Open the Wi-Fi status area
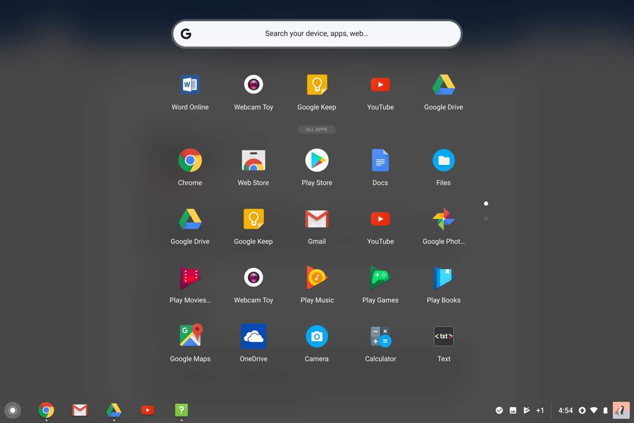This screenshot has width=634, height=423. pyautogui.click(x=593, y=410)
